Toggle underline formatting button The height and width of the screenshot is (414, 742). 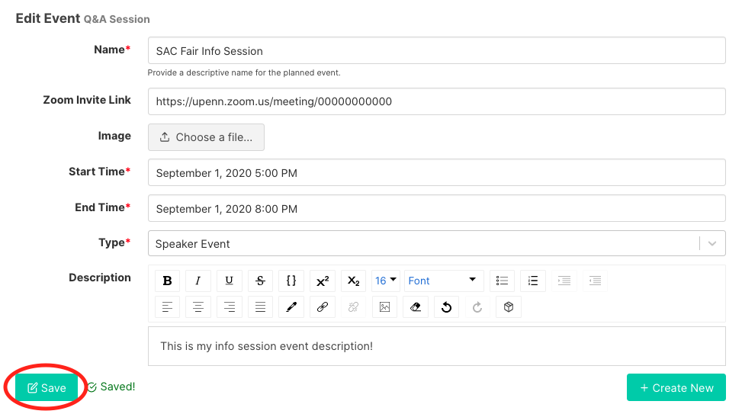tap(229, 281)
